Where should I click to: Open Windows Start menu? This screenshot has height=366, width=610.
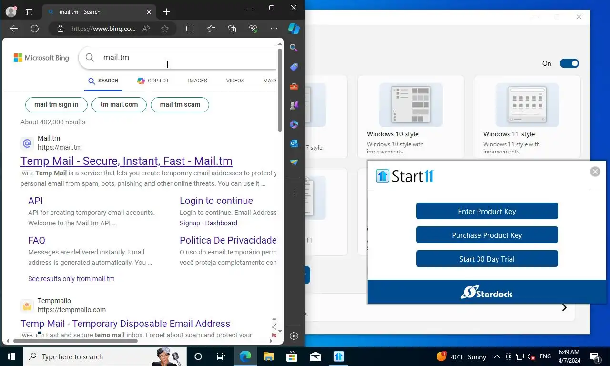(x=11, y=356)
